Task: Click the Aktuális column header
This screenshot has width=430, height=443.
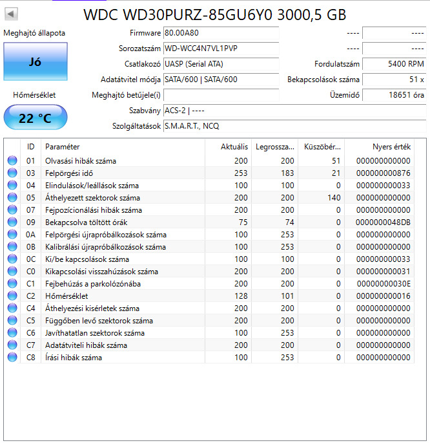Action: [229, 147]
